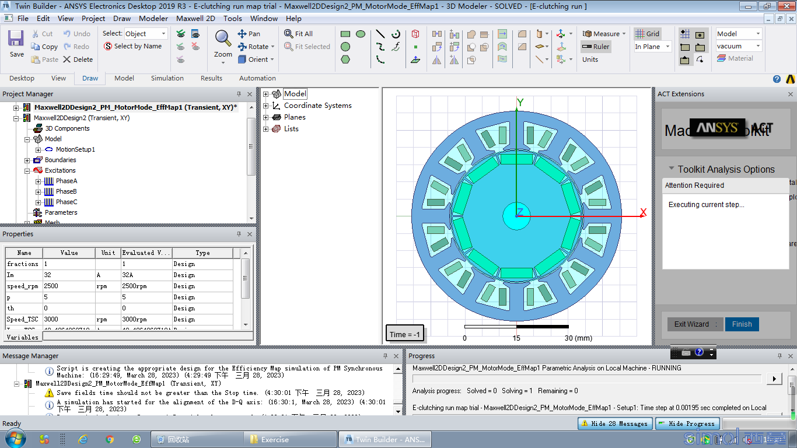The image size is (797, 448).
Task: Toggle the Grid display
Action: (648, 34)
